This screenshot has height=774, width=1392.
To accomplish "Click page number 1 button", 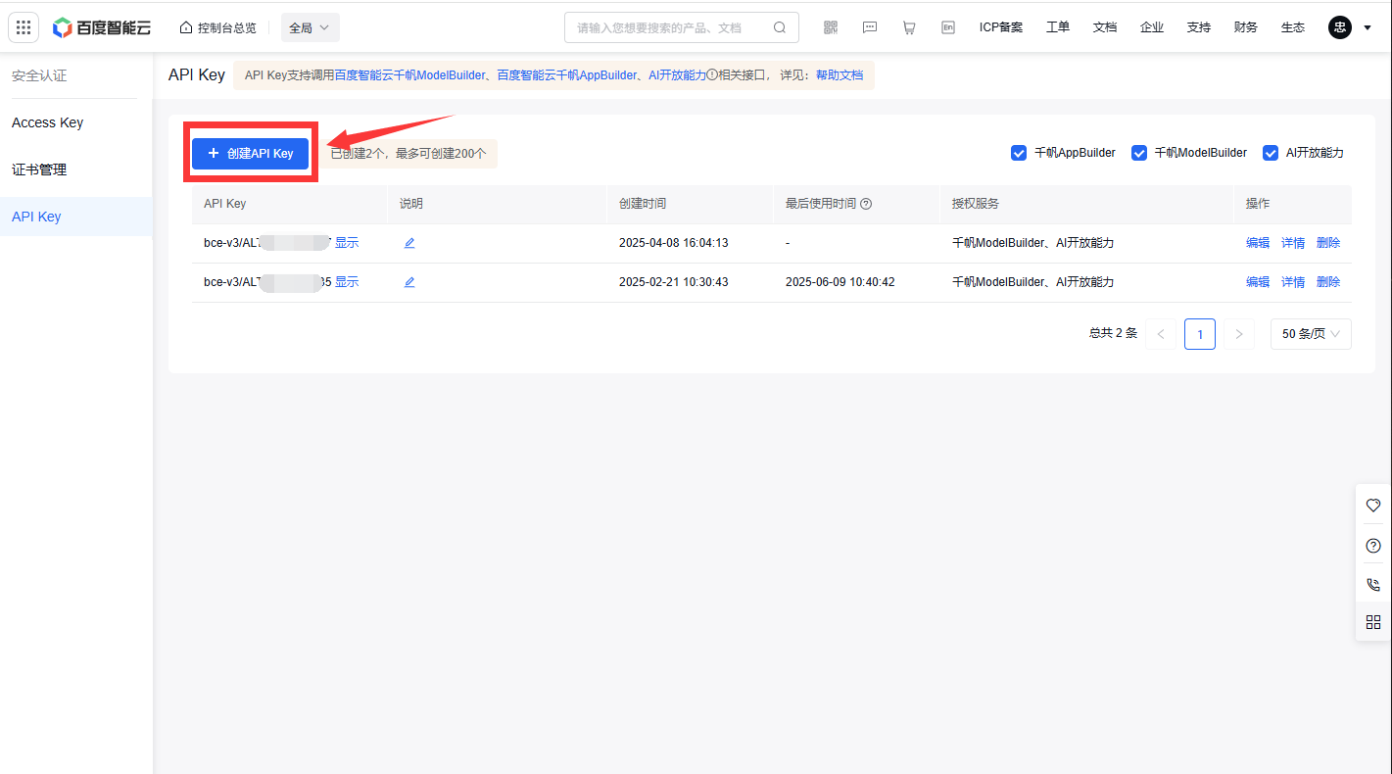I will 1200,334.
